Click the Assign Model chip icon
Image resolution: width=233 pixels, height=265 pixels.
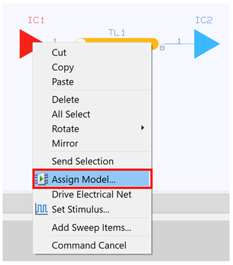pyautogui.click(x=41, y=179)
